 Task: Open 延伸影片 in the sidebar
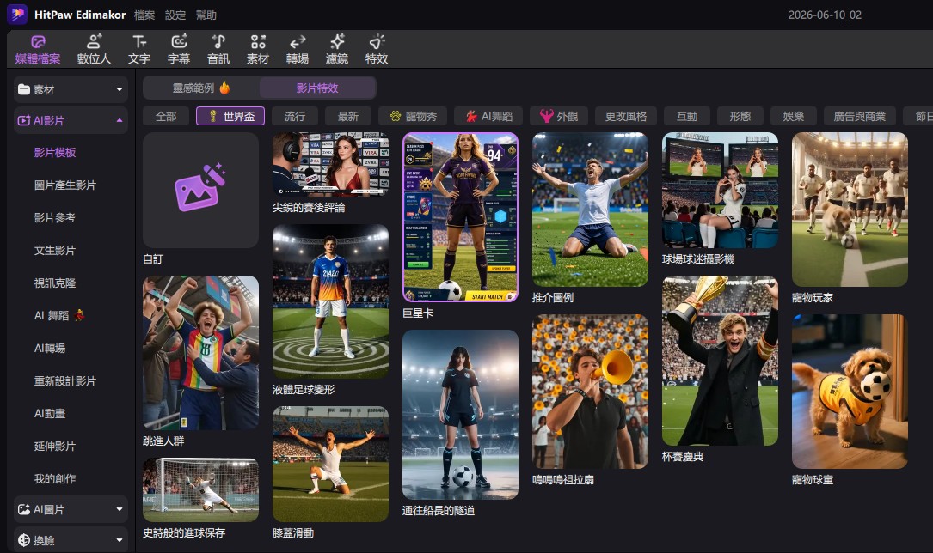click(x=55, y=446)
